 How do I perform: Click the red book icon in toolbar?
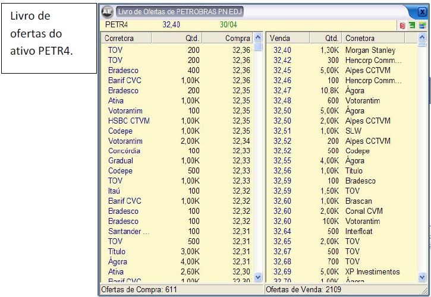coord(402,26)
